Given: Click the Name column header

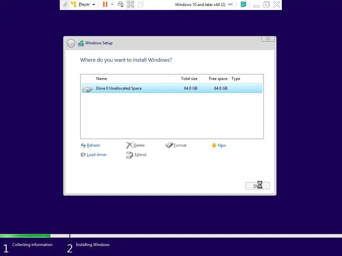Looking at the screenshot, I should [132, 79].
